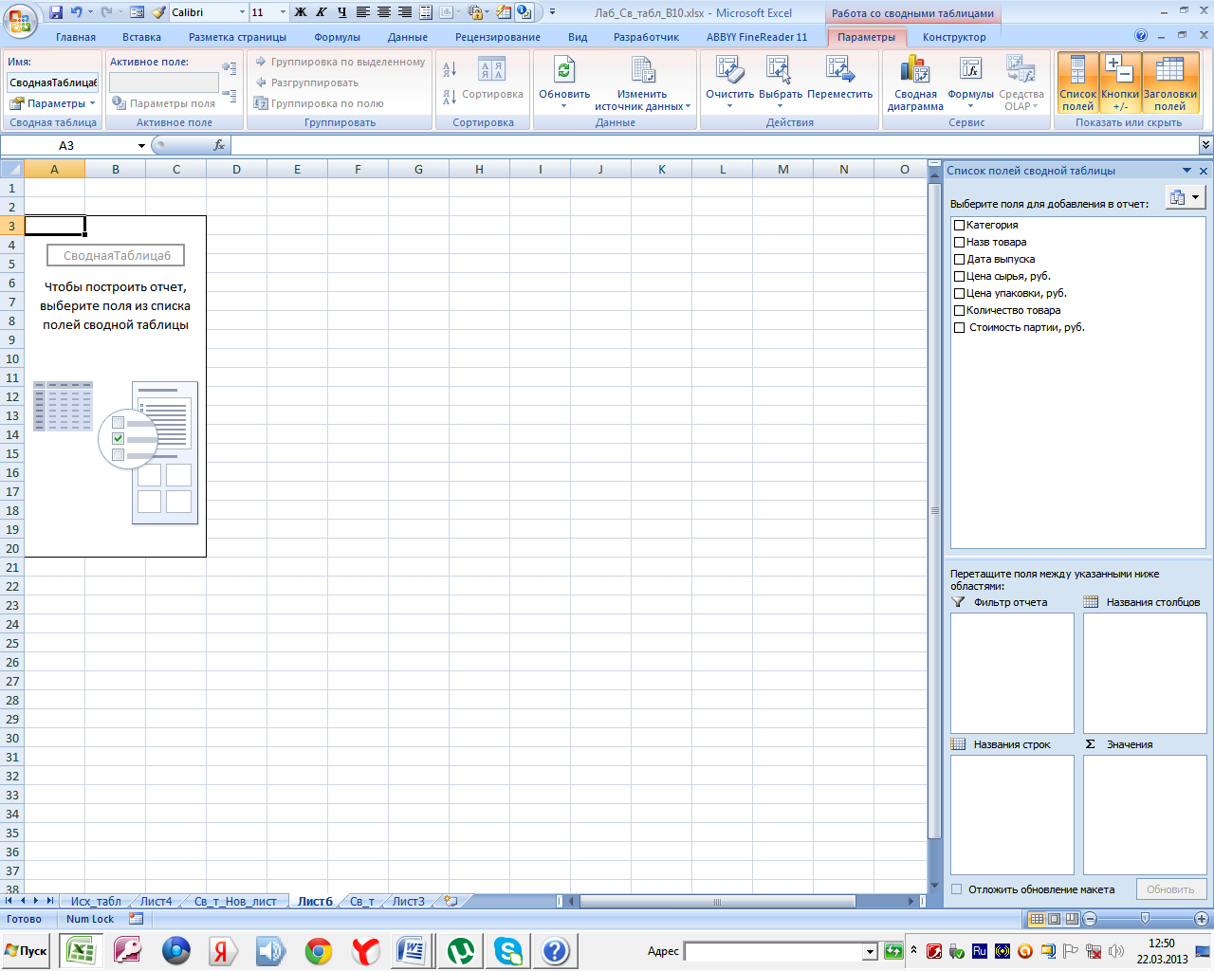The height and width of the screenshot is (971, 1214).
Task: Open Excel help question mark icon
Action: pyautogui.click(x=1141, y=36)
